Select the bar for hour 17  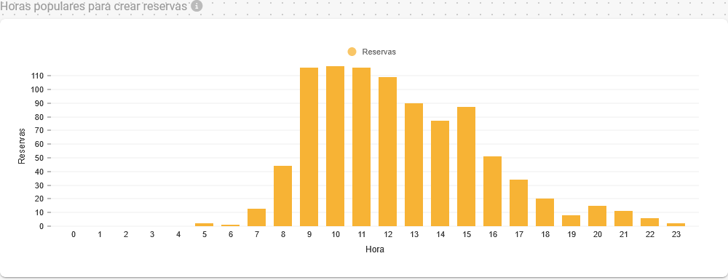coord(518,203)
